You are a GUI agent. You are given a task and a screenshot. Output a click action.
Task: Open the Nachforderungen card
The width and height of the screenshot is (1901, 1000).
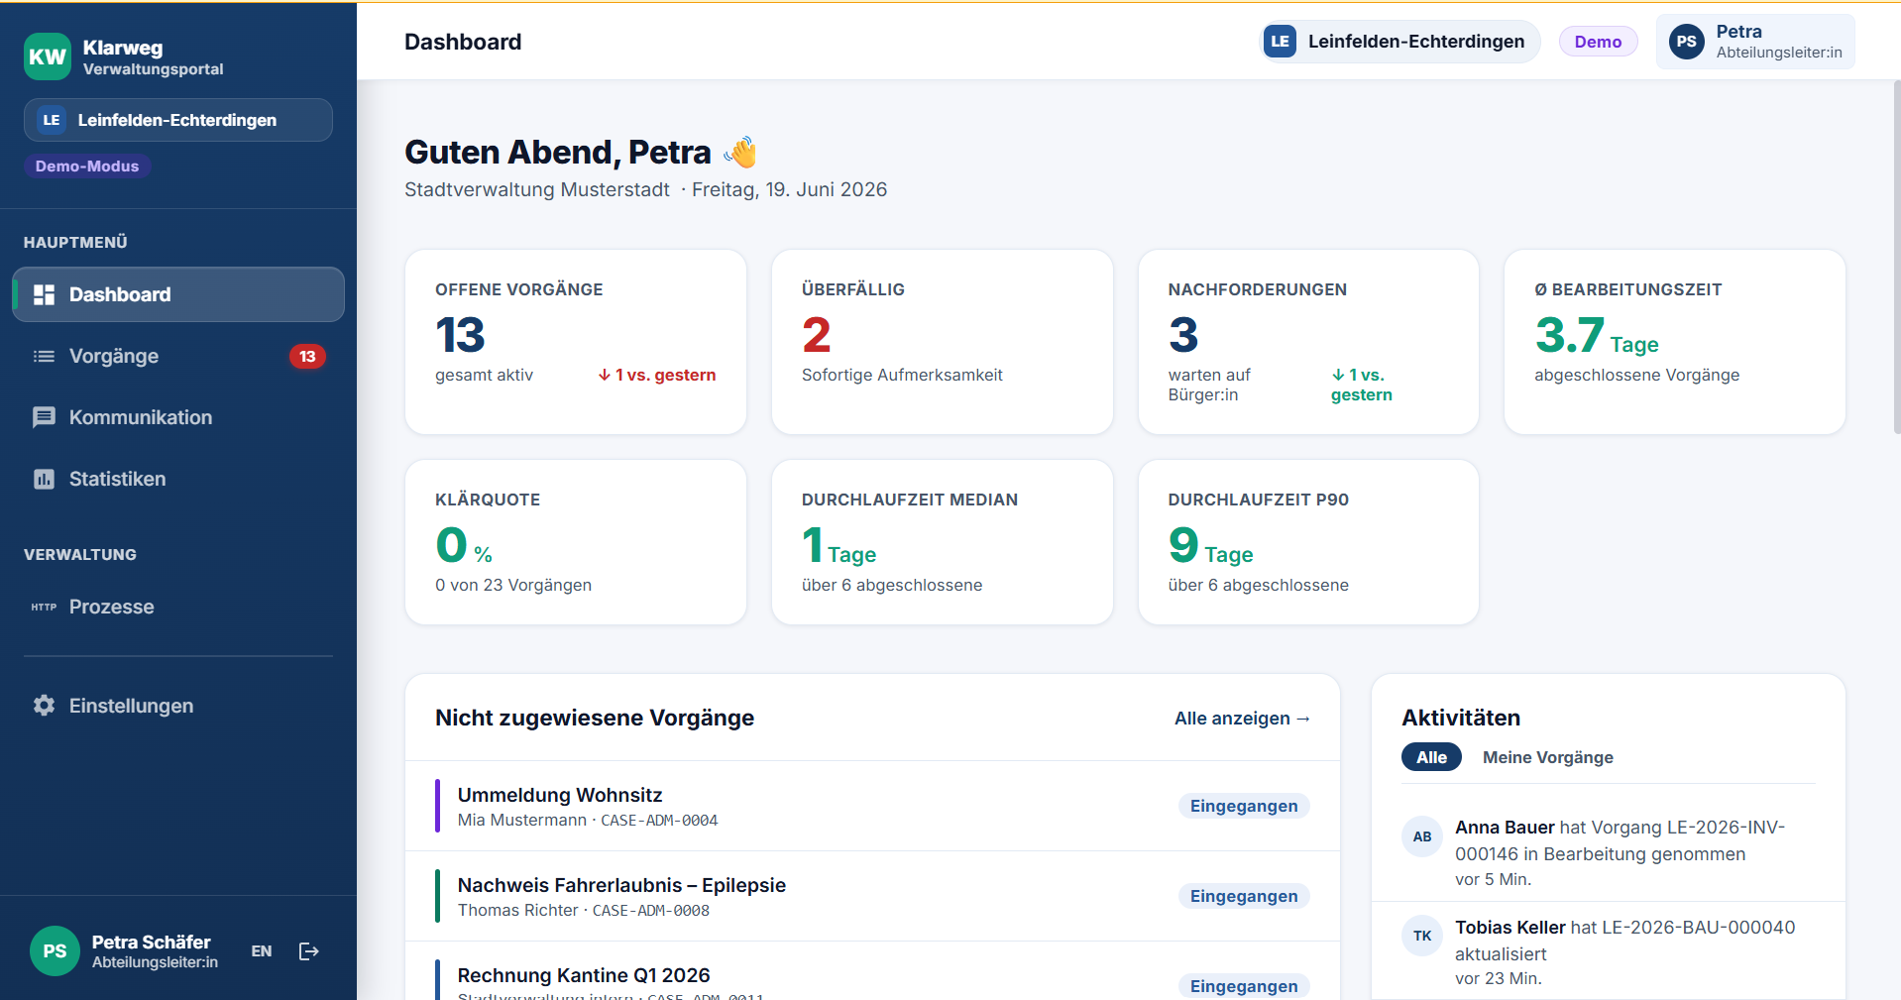click(1308, 342)
